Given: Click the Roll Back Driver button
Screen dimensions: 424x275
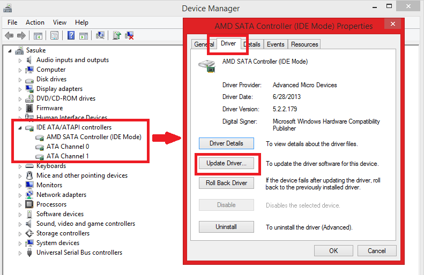Looking at the screenshot, I should (x=226, y=183).
